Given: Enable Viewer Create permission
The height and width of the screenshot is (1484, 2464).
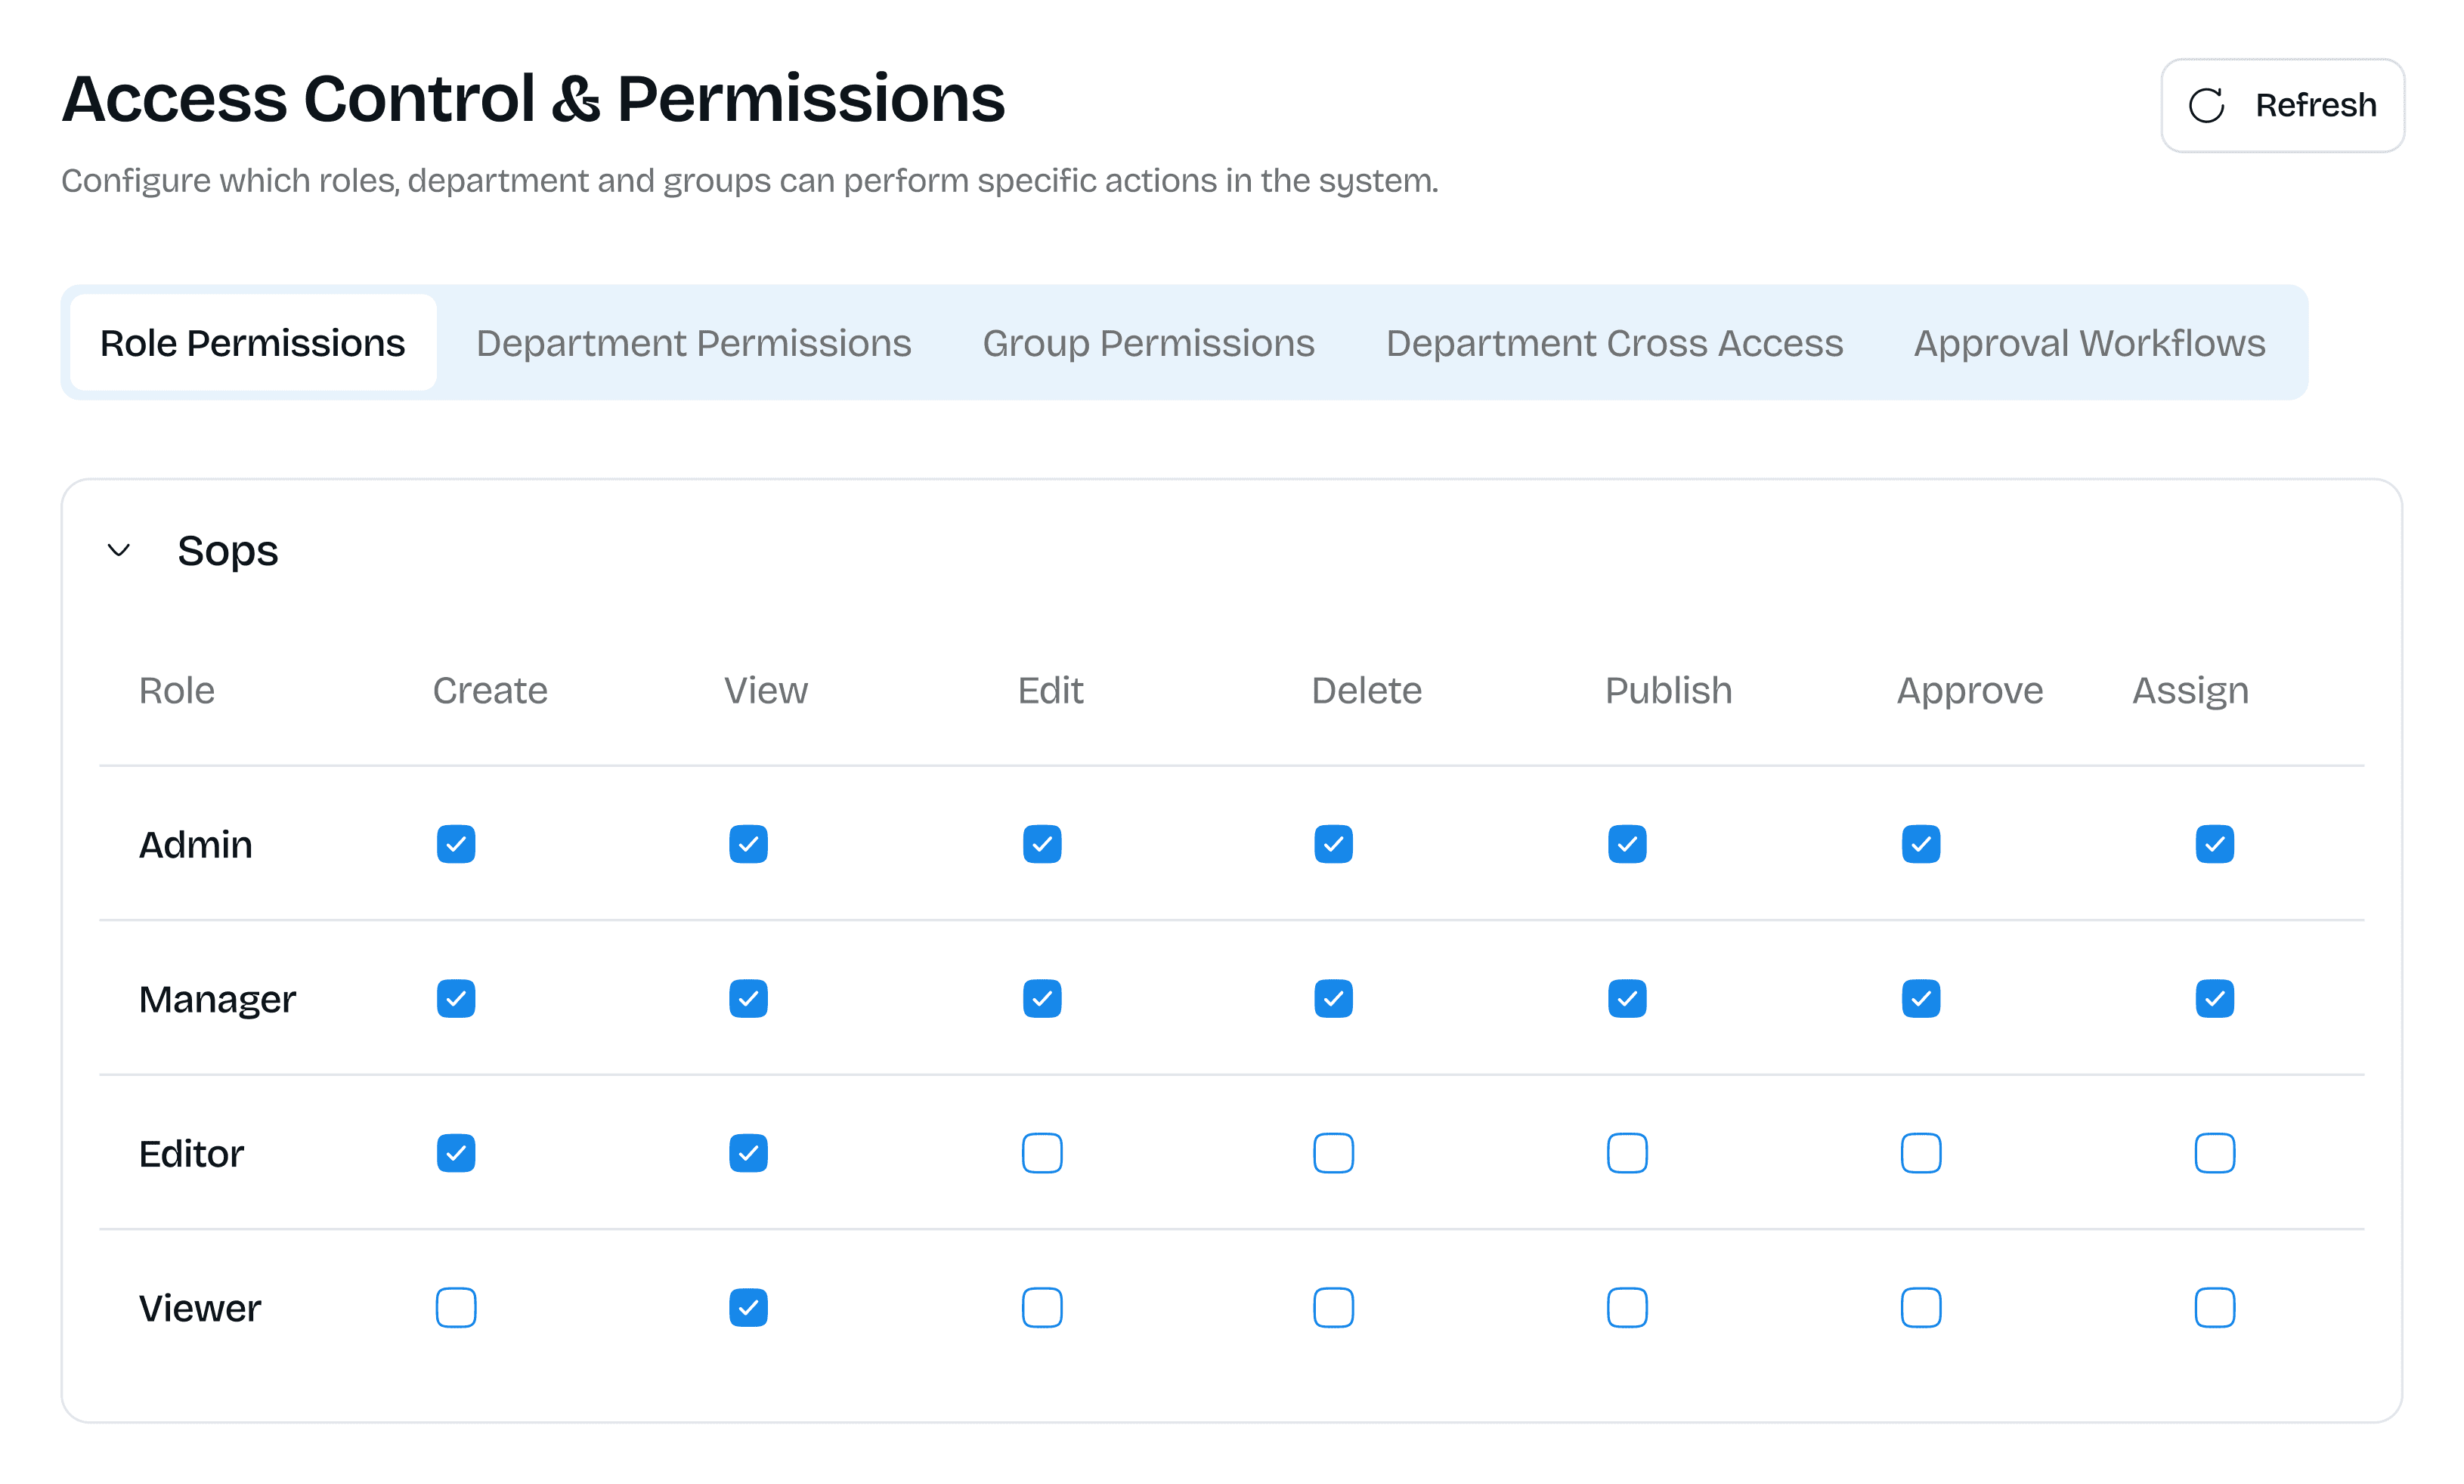Looking at the screenshot, I should [456, 1307].
